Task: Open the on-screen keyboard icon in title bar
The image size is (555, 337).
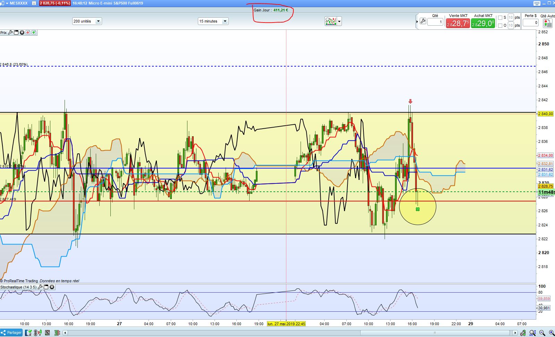Action: (x=537, y=3)
